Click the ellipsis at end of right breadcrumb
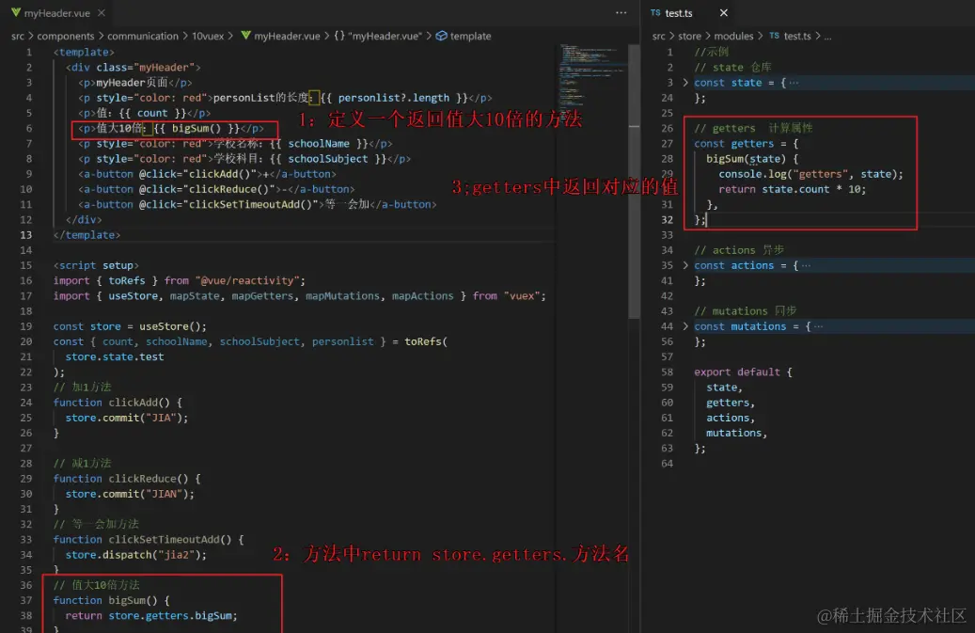 [x=827, y=36]
